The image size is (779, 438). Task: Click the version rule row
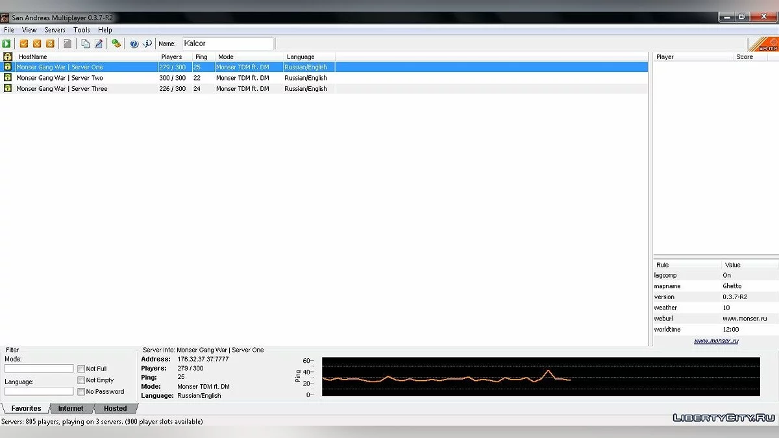coord(716,297)
